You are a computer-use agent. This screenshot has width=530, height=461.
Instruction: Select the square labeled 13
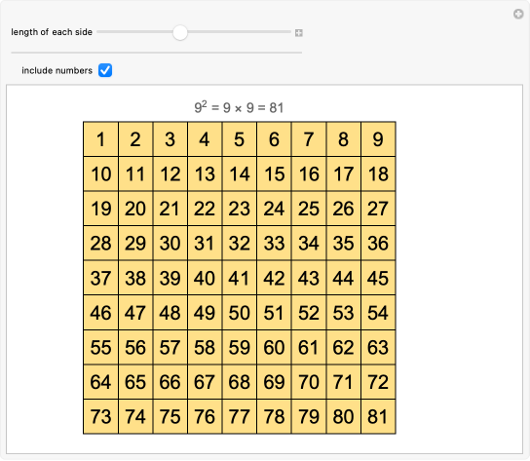pos(205,173)
